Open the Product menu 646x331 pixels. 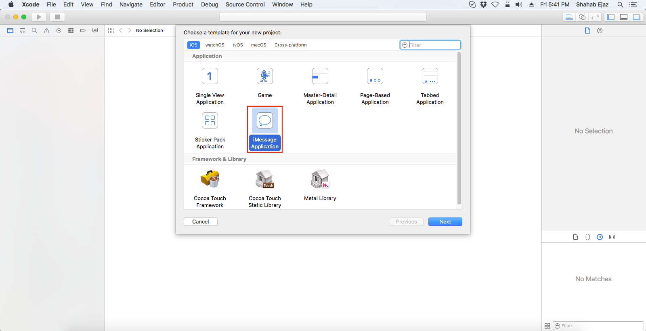[183, 4]
